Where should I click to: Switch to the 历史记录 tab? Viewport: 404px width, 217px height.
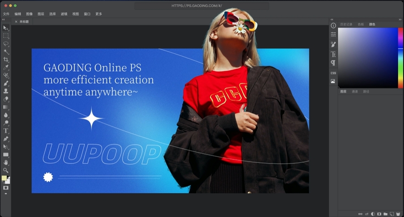(x=346, y=24)
